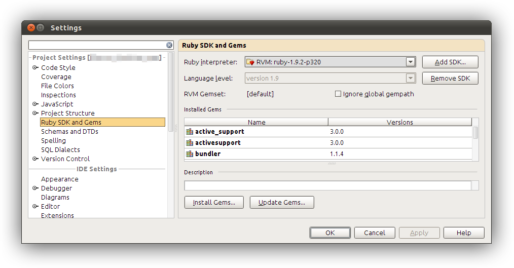The height and width of the screenshot is (268, 514).
Task: Click the RVM ruby icon in interpreter field
Action: pos(250,62)
